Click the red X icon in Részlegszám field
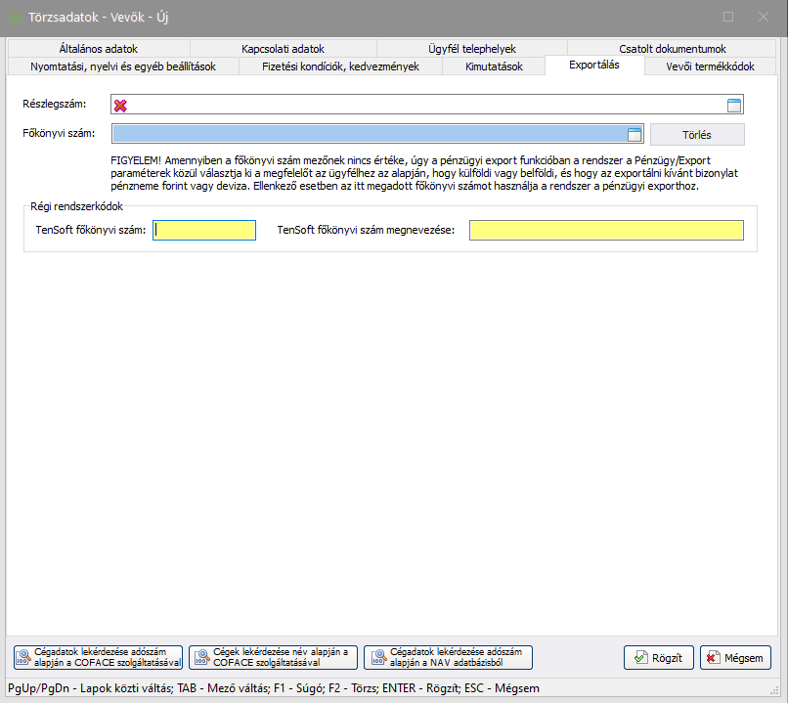The width and height of the screenshot is (788, 703). click(x=121, y=106)
